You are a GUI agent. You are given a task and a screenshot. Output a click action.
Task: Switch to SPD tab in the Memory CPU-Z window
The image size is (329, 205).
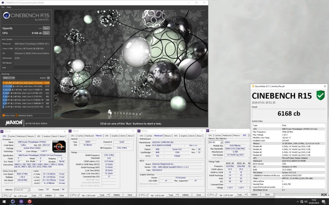click(x=107, y=136)
